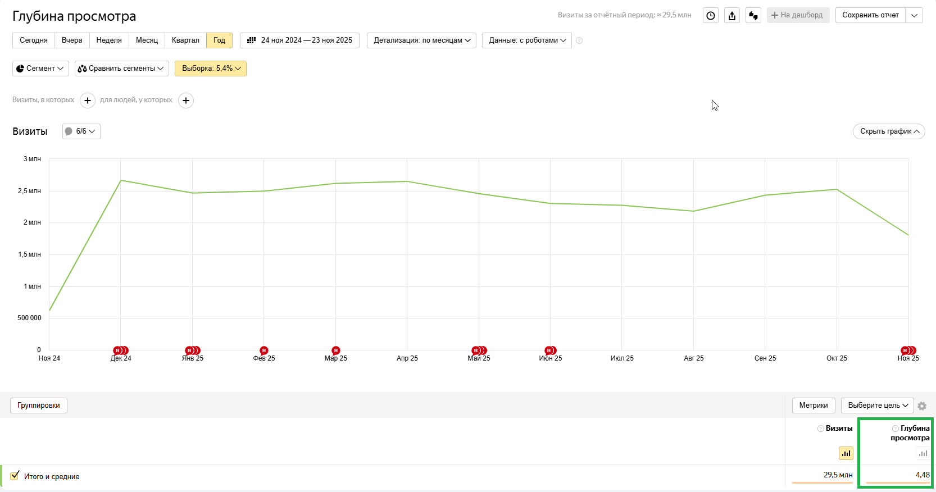
Task: Click the red annotation marker at Фев 25
Action: (264, 350)
